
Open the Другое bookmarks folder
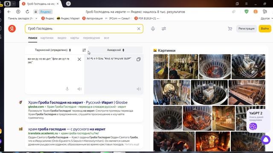tap(266, 18)
